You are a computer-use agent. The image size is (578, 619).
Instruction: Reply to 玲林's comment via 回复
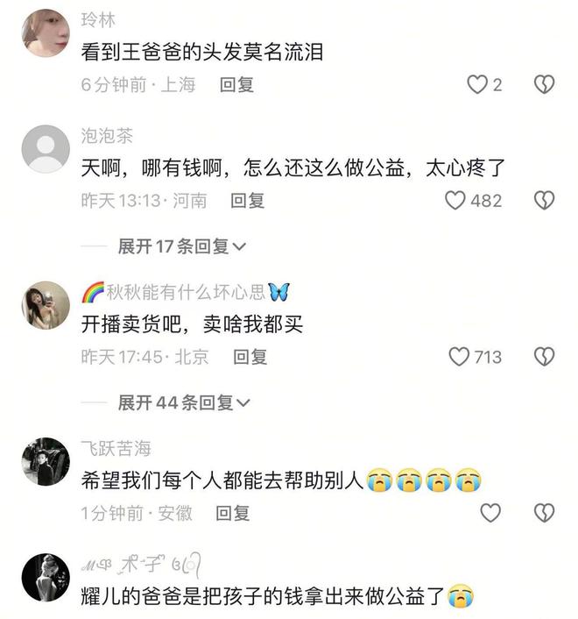[x=236, y=85]
